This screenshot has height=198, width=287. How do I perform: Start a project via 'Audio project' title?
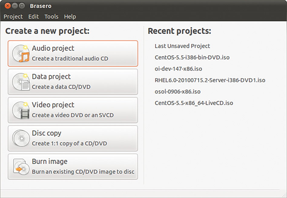(53, 48)
